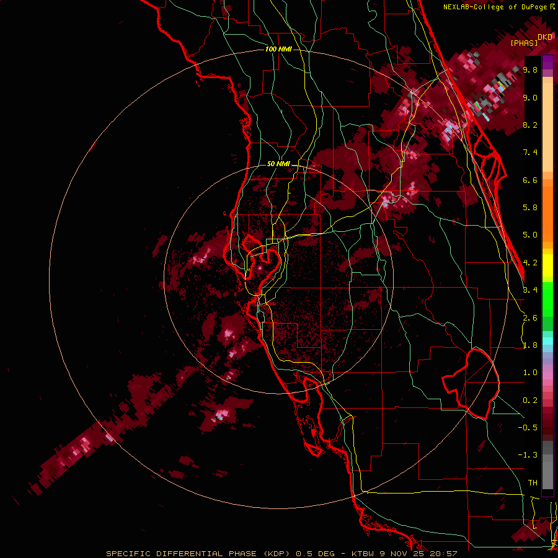
Task: Click the -0.5 color scale value
Action: click(528, 428)
